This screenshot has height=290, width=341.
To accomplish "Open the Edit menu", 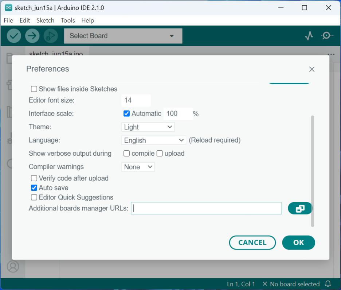I will [25, 20].
